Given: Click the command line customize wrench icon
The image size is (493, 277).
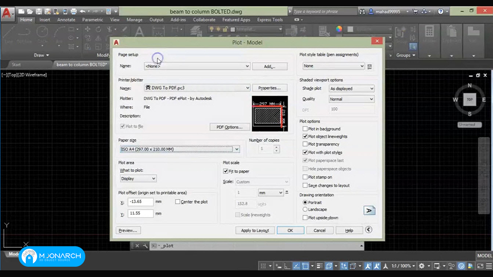Looking at the screenshot, I should pyautogui.click(x=145, y=246).
